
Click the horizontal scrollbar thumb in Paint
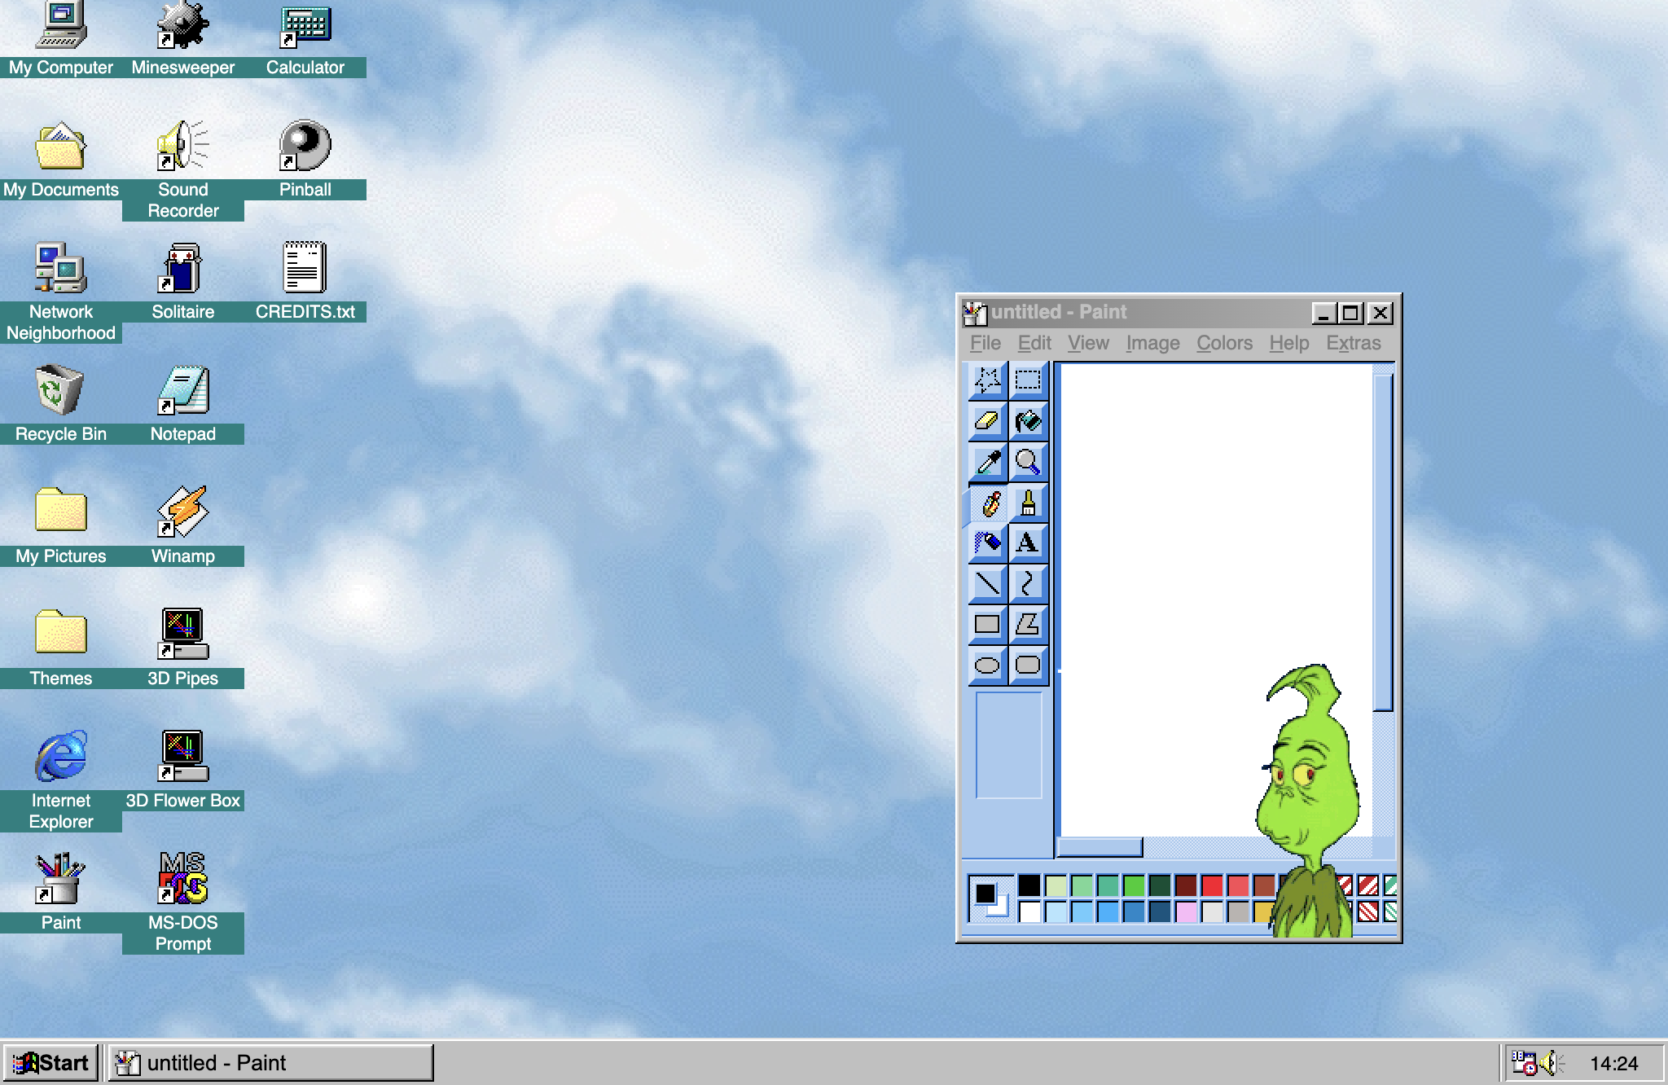[x=1100, y=847]
